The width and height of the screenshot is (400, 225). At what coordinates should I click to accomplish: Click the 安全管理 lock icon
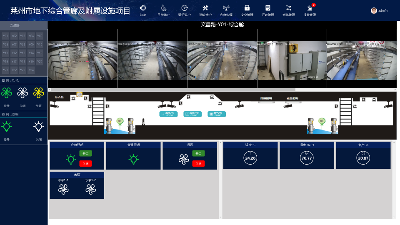pos(247,8)
